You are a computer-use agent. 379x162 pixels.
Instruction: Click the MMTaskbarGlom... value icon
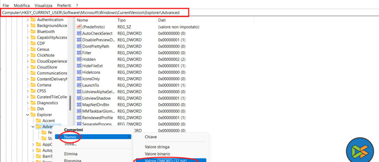point(79,111)
